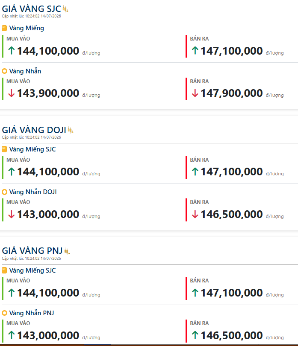This screenshot has width=298, height=346.
Task: Click PNJ ring sell price 146,500,000
Action: (231, 335)
